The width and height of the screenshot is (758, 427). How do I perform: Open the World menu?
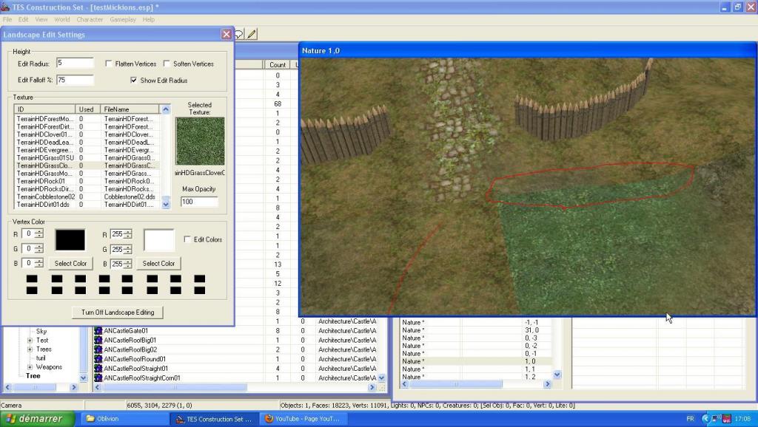(62, 20)
